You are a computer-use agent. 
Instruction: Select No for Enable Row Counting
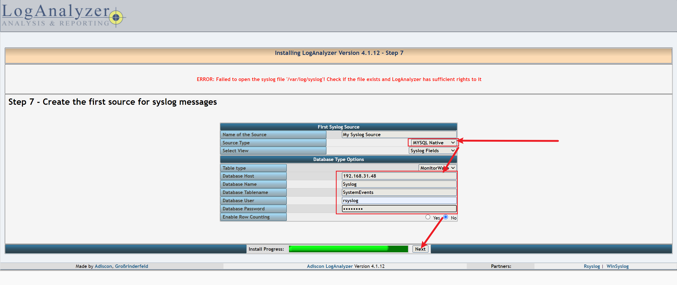446,217
